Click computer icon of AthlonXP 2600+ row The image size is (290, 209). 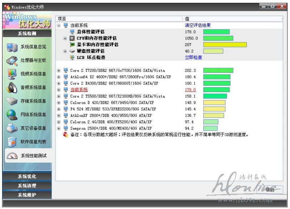66,115
